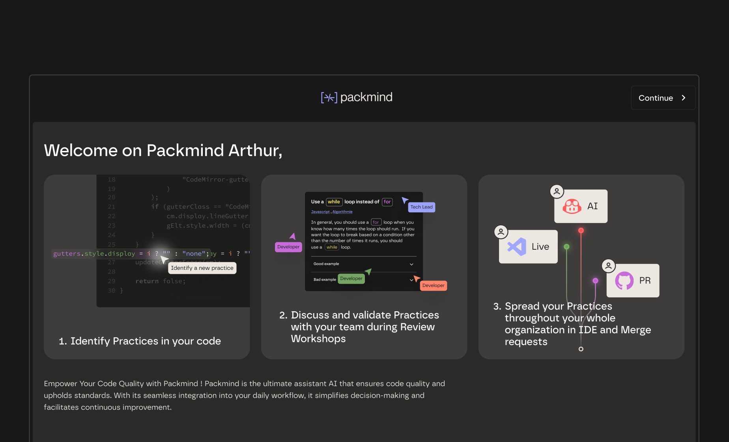Click user avatar above AI card

[557, 191]
